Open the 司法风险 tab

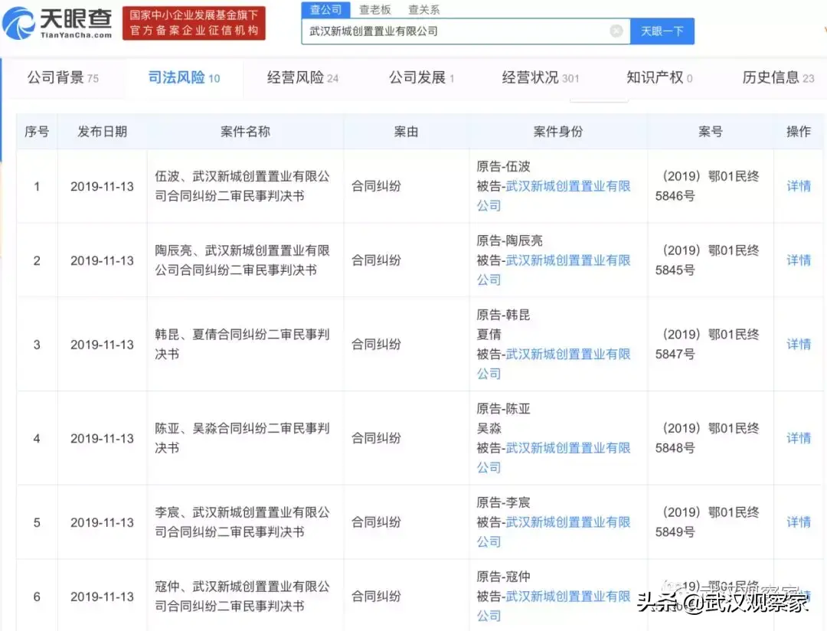pos(184,77)
